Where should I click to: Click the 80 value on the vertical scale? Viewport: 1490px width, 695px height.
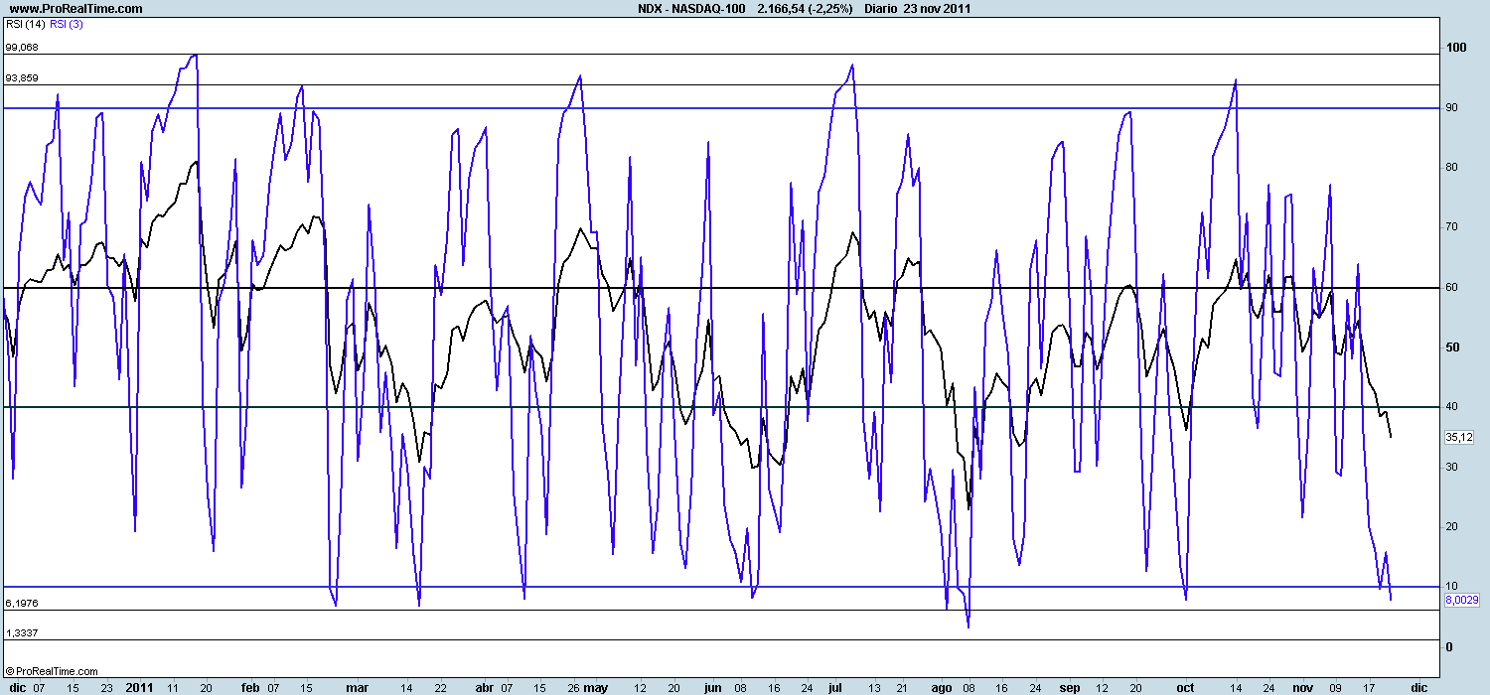coord(1453,167)
